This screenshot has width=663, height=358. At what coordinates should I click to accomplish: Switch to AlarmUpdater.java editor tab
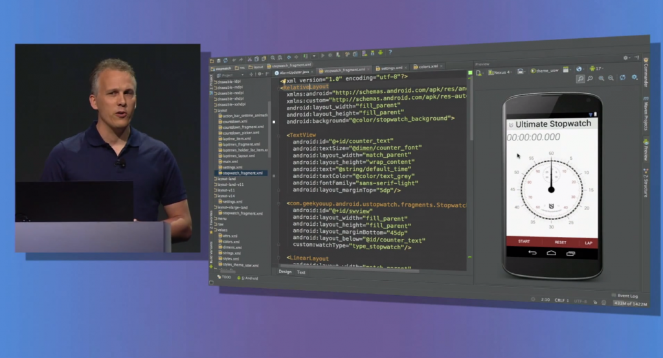click(x=293, y=73)
